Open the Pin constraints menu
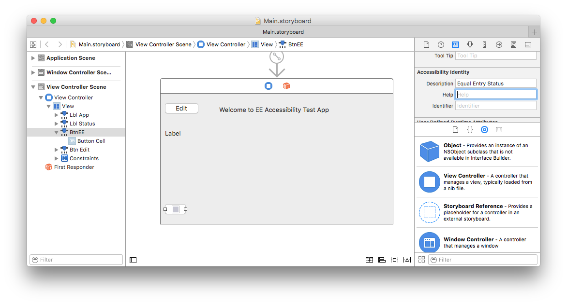Image resolution: width=567 pixels, height=305 pixels. click(394, 260)
